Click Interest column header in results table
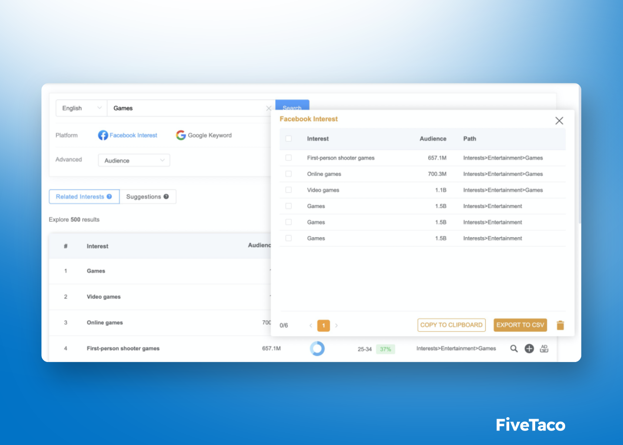 point(97,246)
